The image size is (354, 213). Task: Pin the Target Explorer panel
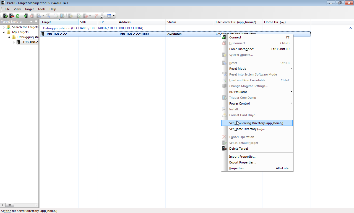[36, 22]
